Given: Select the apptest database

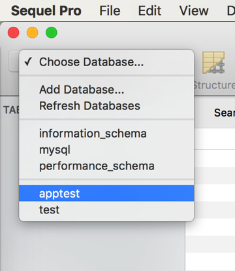Looking at the screenshot, I should tap(106, 193).
